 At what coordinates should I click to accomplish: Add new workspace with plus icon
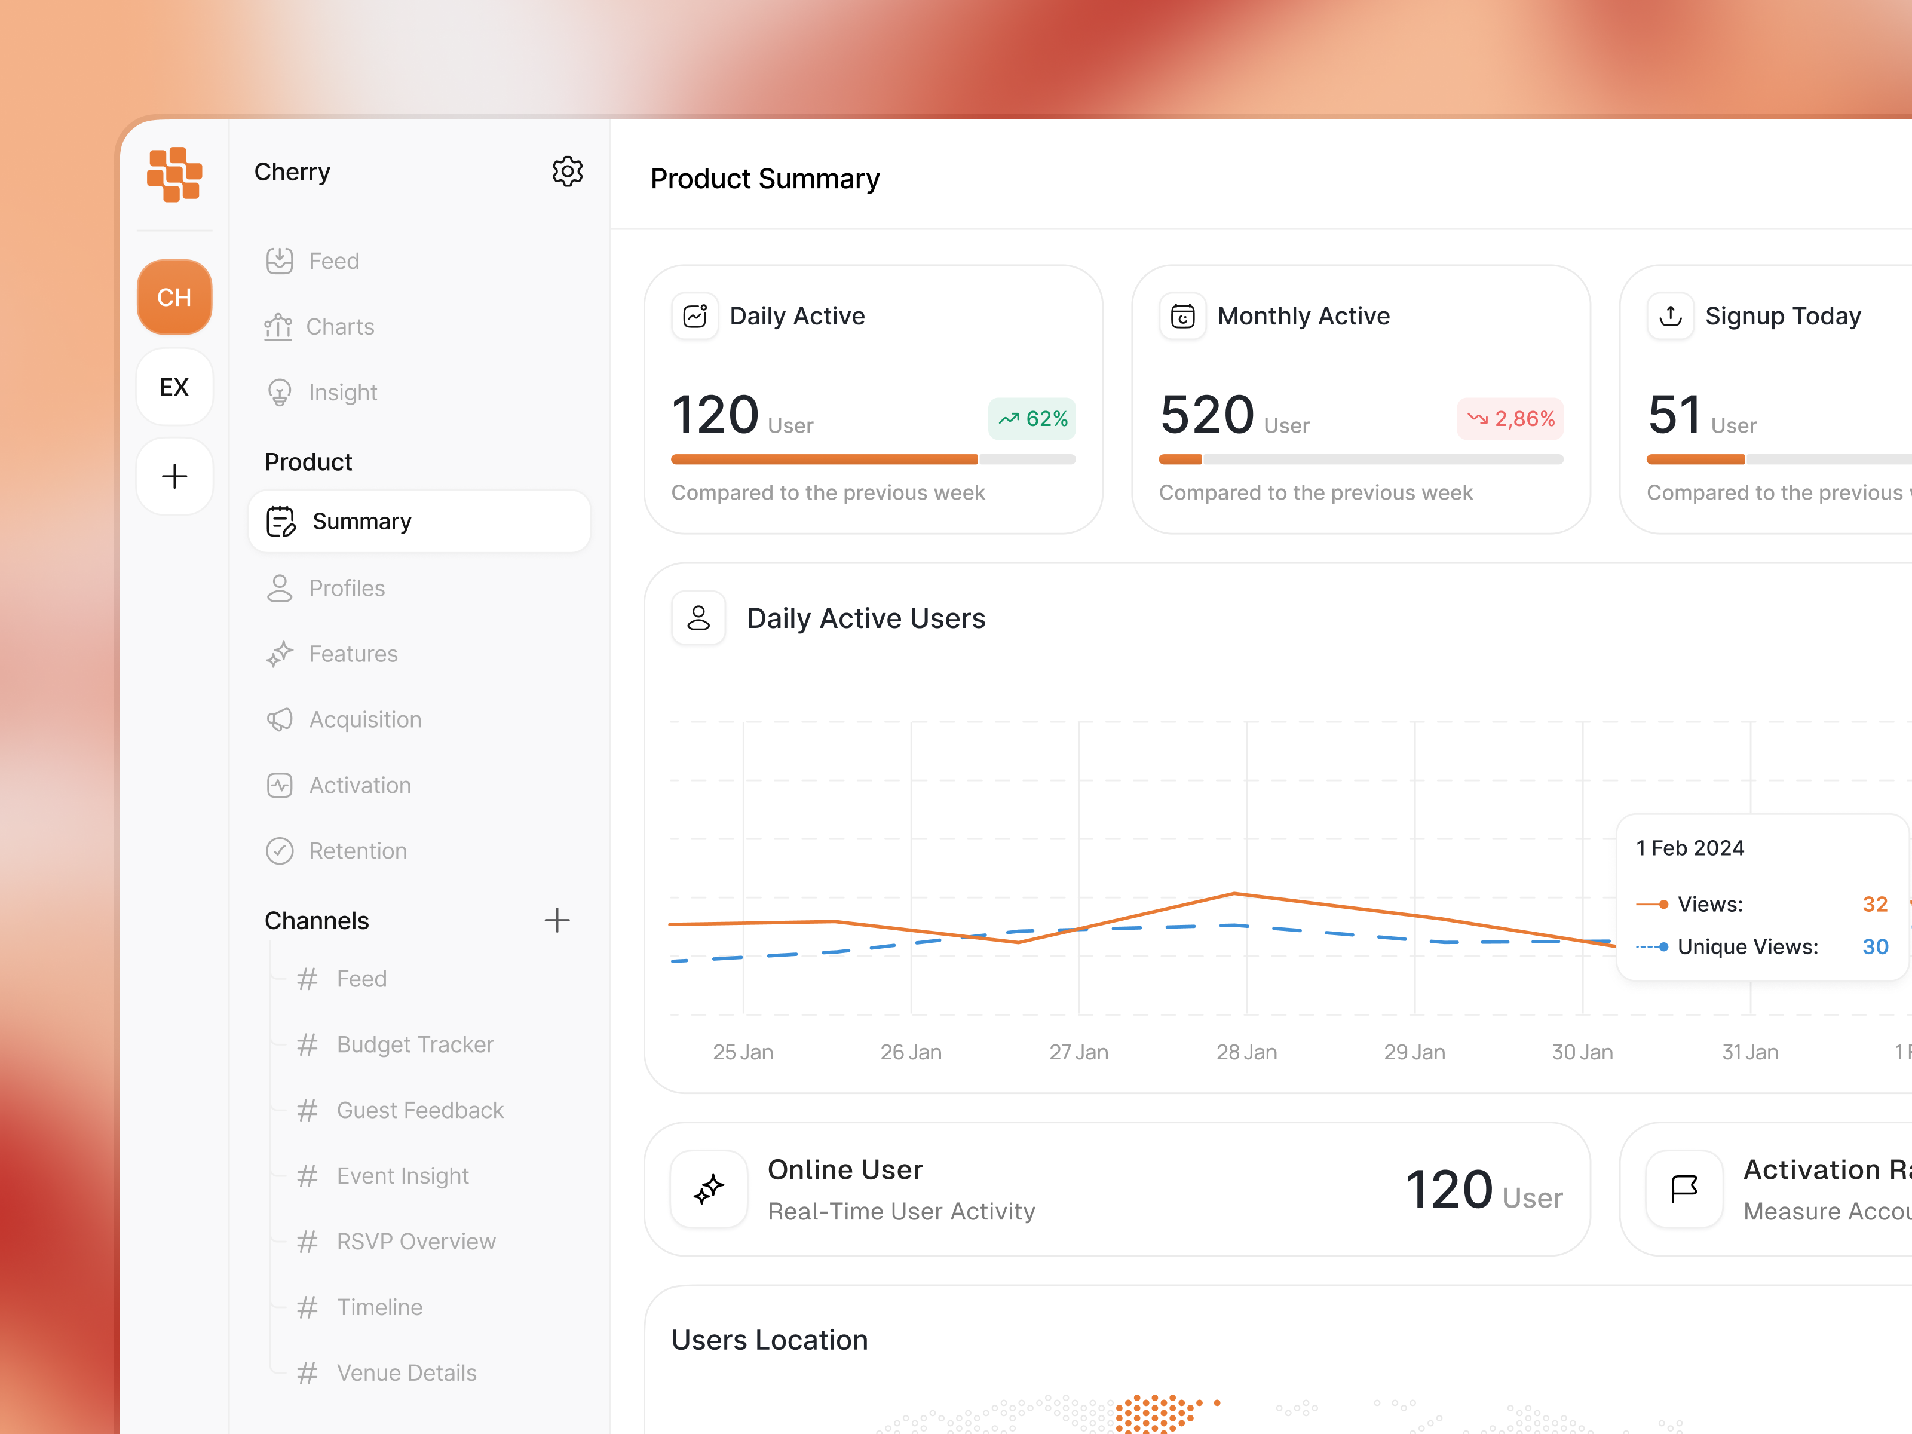pos(174,476)
